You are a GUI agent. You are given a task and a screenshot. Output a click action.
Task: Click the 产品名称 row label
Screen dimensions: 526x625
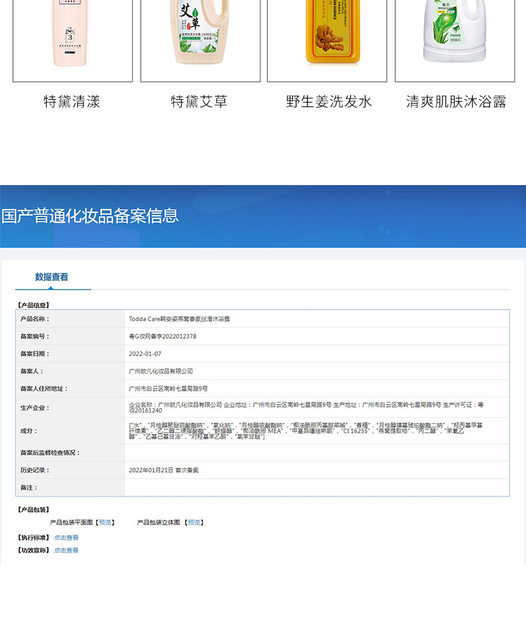click(x=35, y=319)
